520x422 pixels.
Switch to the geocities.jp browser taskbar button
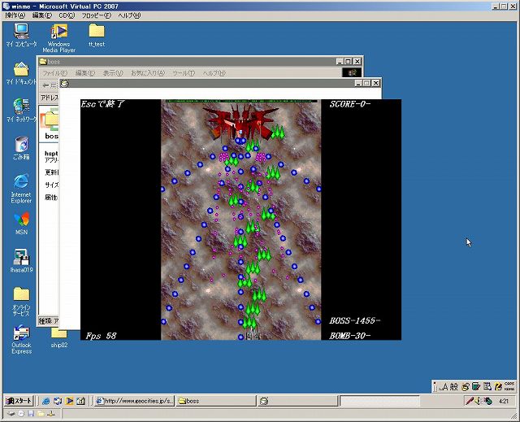tap(134, 401)
